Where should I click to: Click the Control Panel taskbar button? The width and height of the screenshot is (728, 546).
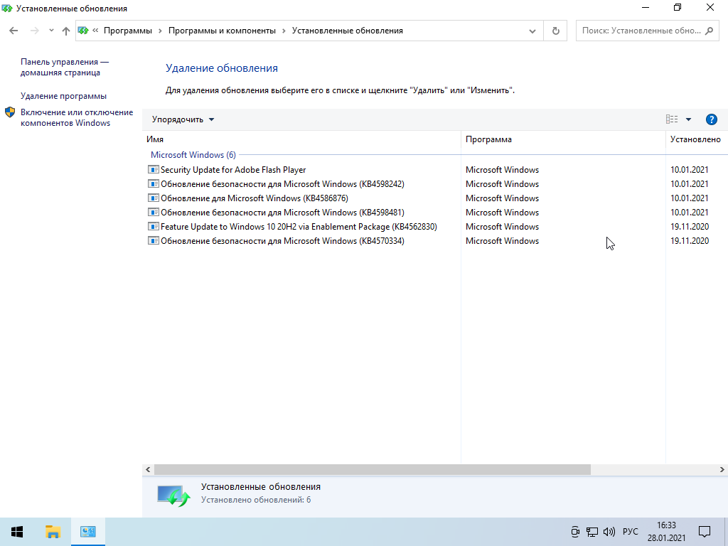(87, 532)
